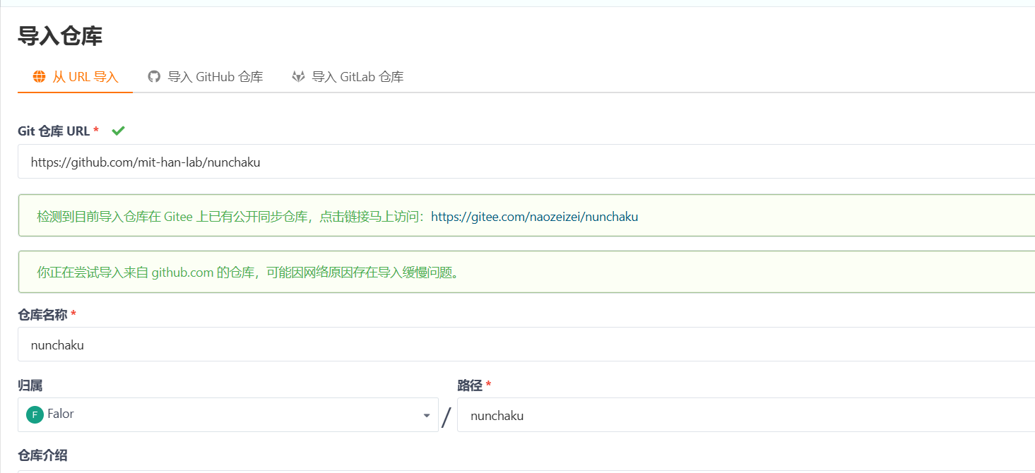Click the Falor avatar icon

(x=35, y=415)
